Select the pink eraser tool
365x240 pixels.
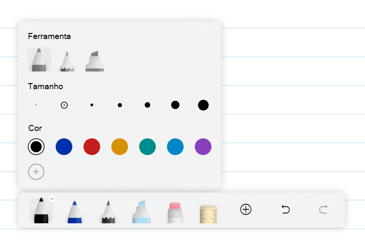(175, 213)
